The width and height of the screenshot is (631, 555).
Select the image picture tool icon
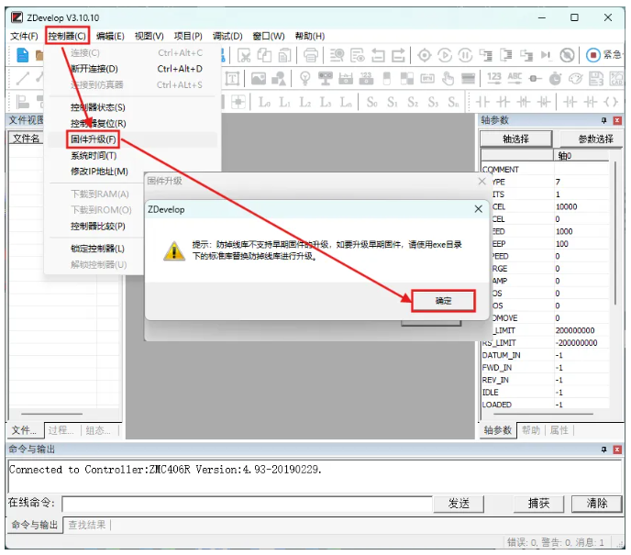[259, 79]
